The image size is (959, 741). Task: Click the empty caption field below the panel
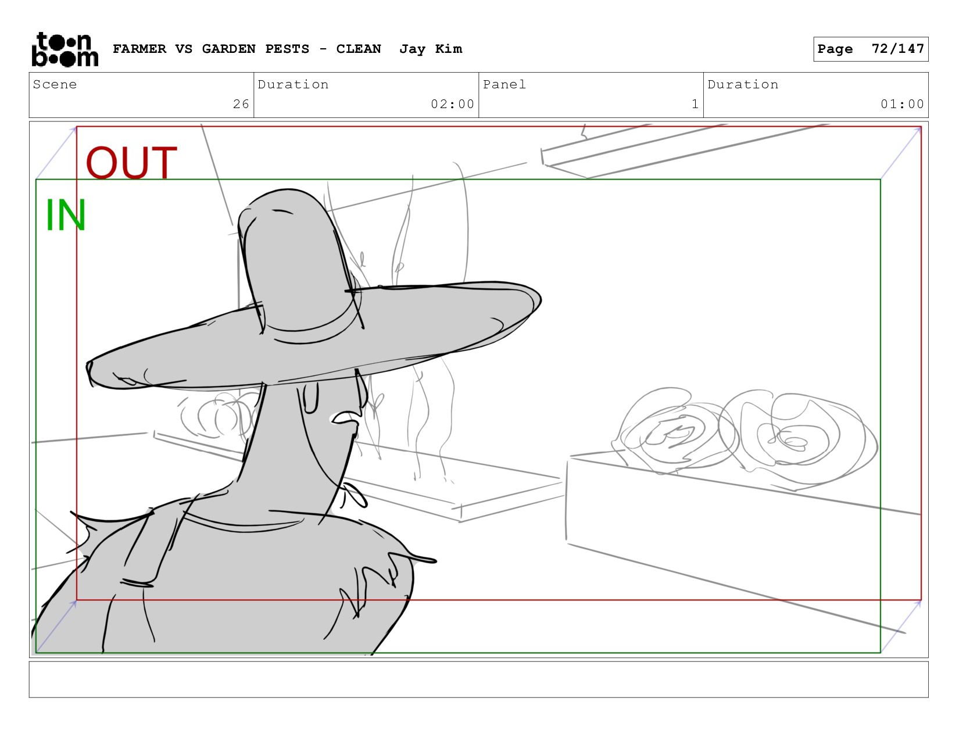[478, 679]
